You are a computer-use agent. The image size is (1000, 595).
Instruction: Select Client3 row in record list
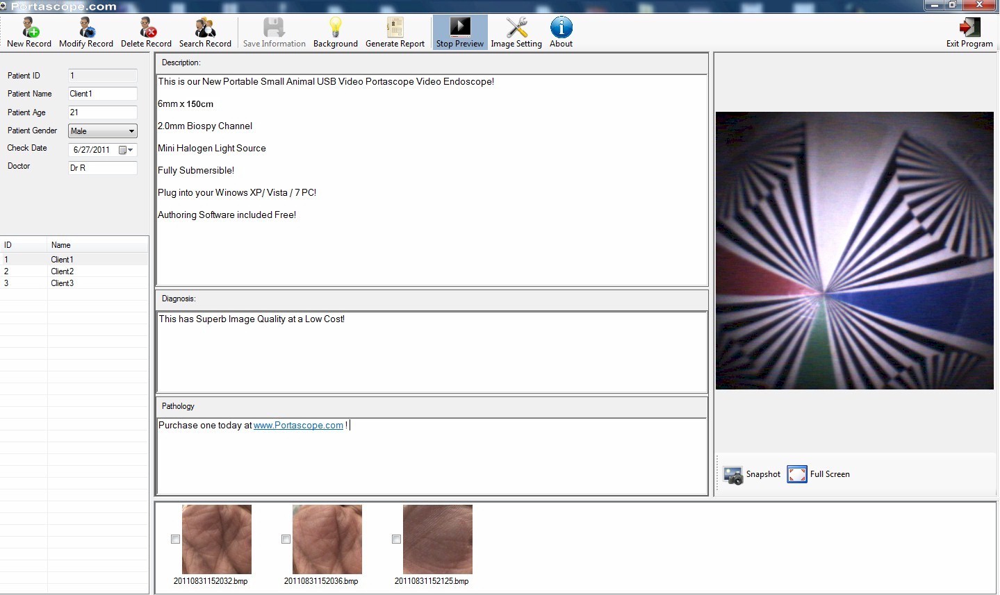(74, 283)
